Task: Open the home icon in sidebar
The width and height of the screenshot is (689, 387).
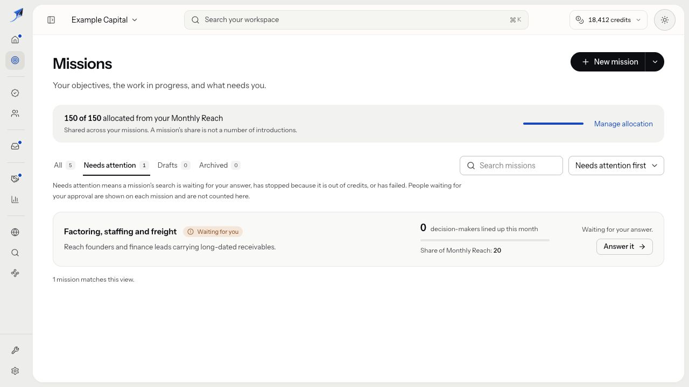Action: (x=15, y=39)
